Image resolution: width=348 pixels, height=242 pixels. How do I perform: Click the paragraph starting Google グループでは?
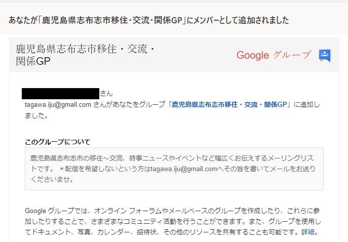173,221
